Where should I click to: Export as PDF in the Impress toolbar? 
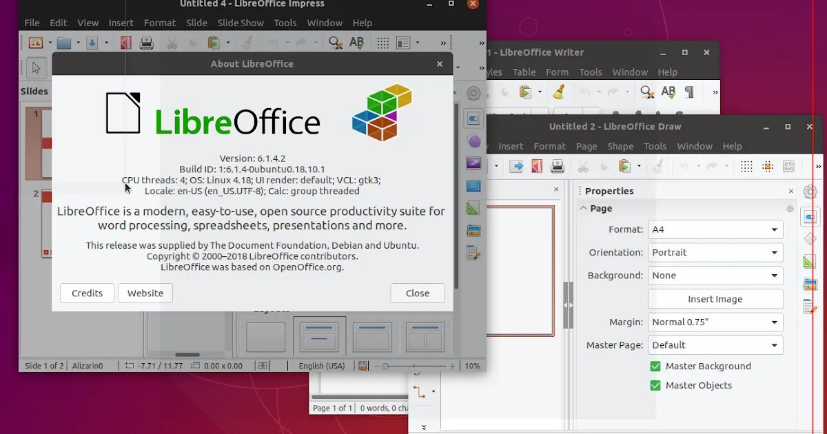pos(125,43)
